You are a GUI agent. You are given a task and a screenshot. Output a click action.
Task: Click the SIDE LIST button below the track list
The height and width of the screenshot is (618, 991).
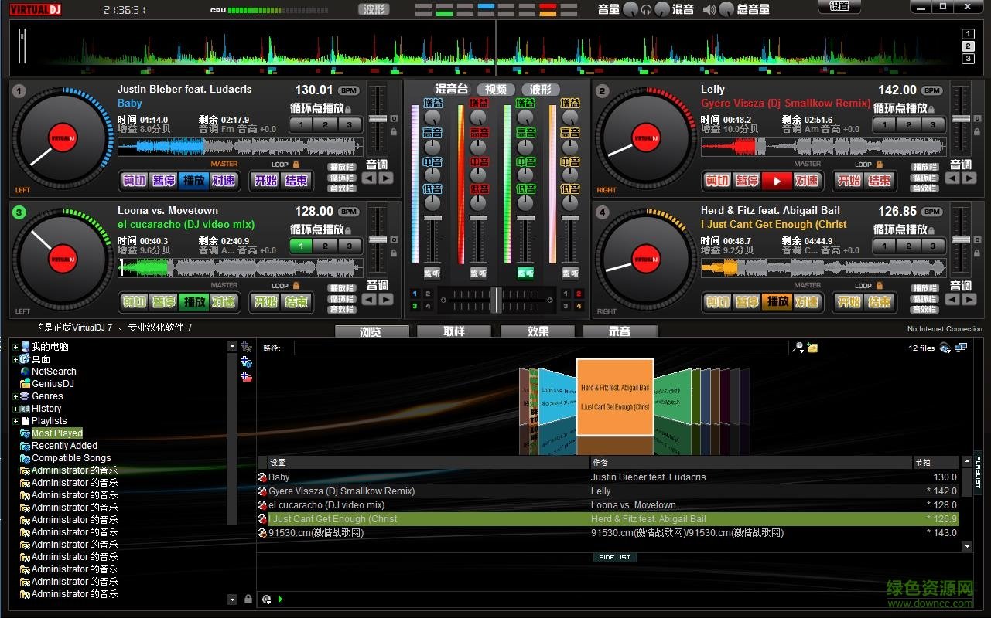[614, 556]
